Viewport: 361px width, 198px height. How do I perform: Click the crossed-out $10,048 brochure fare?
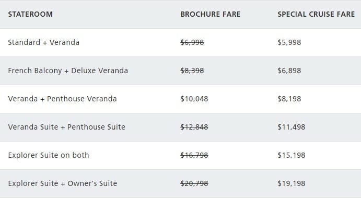pyautogui.click(x=194, y=99)
